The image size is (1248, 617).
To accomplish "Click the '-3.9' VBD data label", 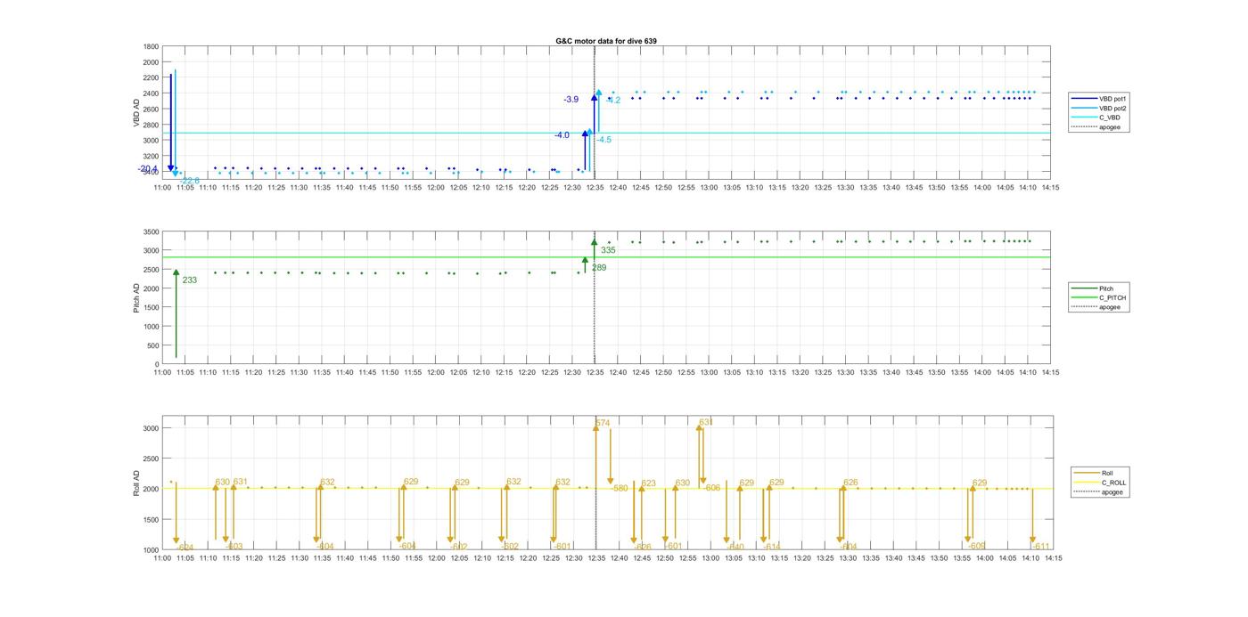I will (571, 100).
